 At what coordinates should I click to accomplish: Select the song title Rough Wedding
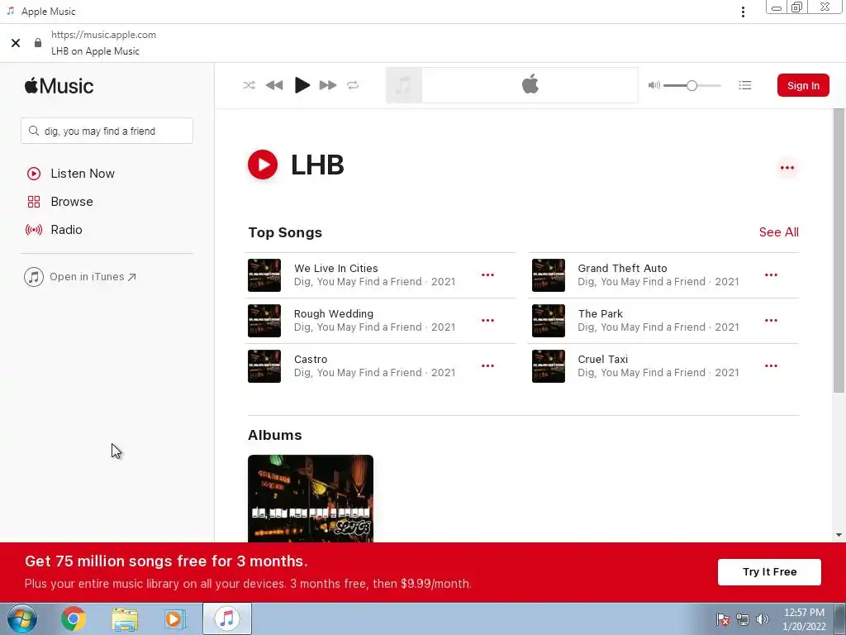coord(334,313)
